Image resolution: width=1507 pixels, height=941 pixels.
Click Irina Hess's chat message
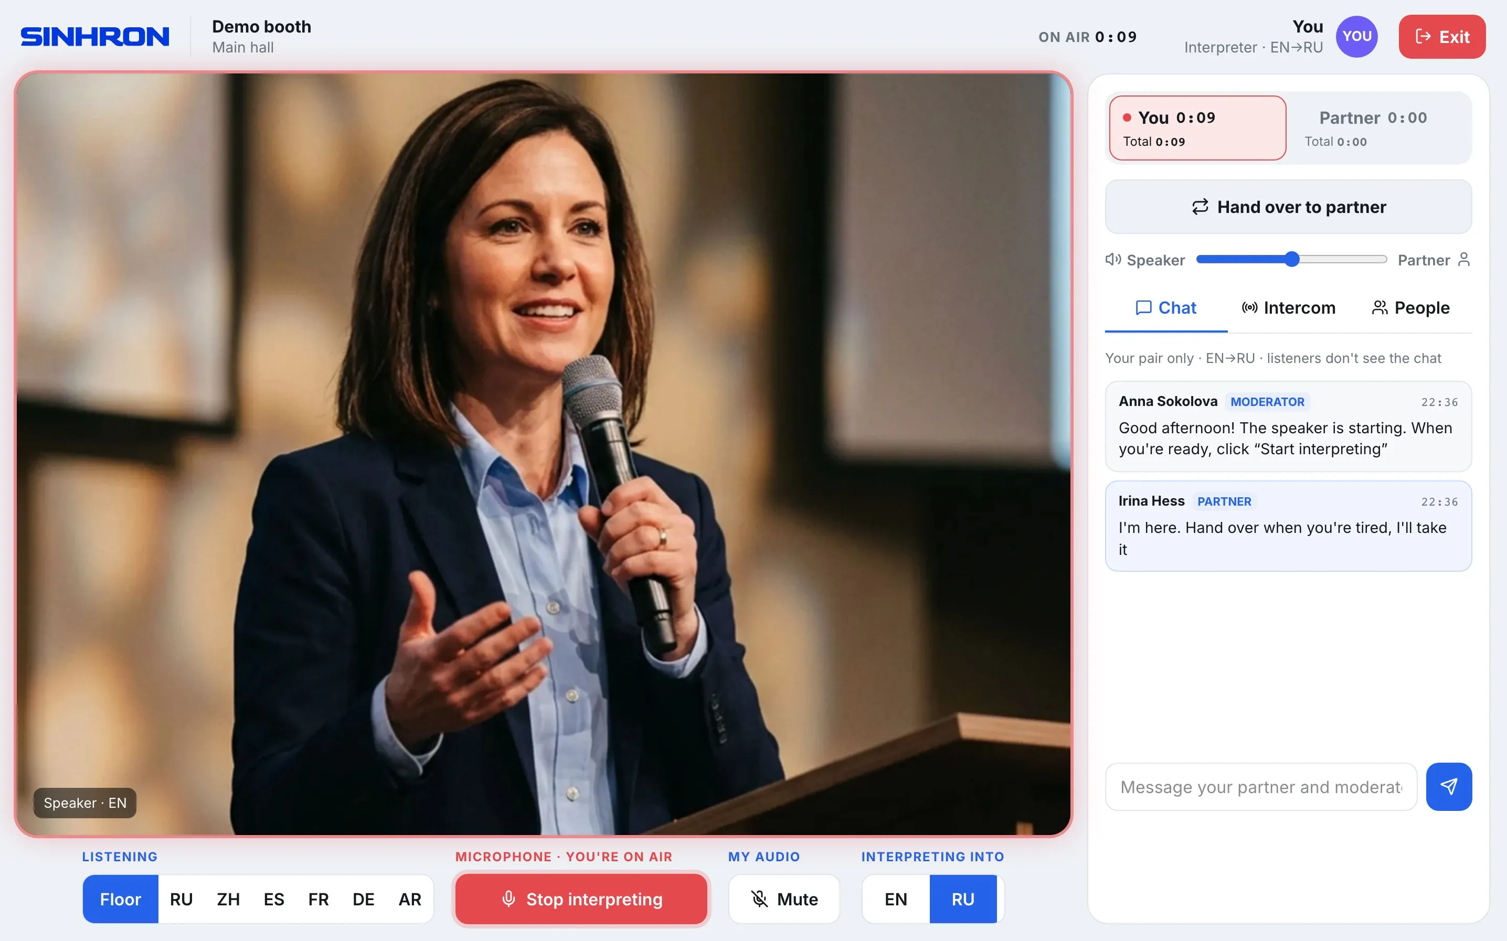coord(1288,526)
